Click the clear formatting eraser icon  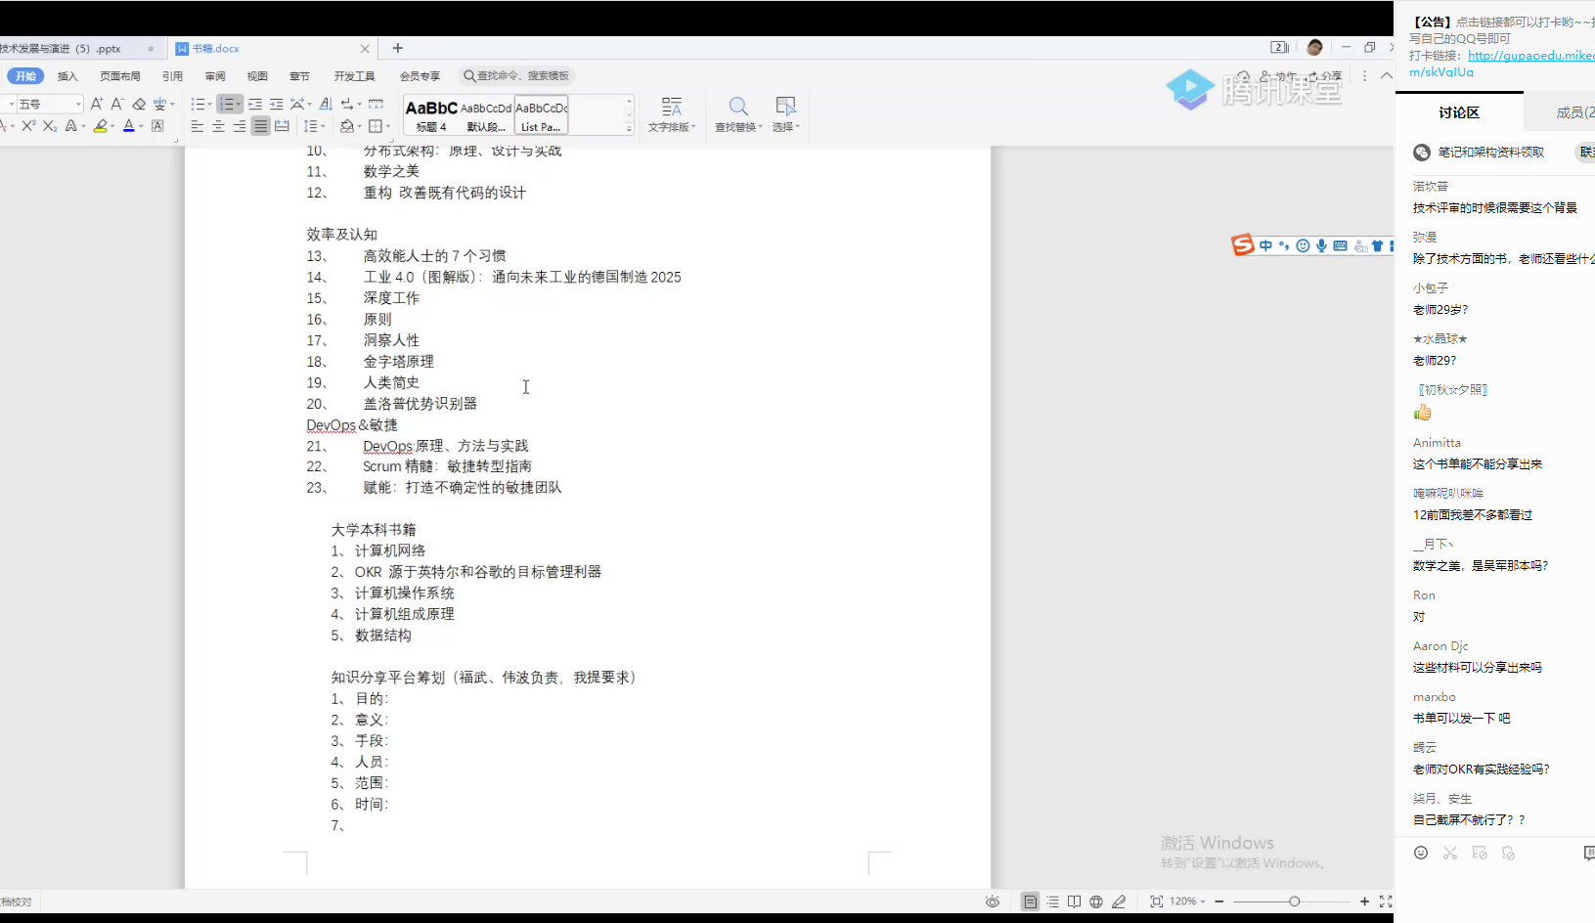pyautogui.click(x=139, y=104)
